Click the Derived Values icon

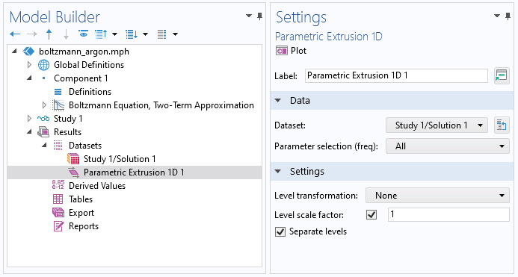pyautogui.click(x=58, y=185)
